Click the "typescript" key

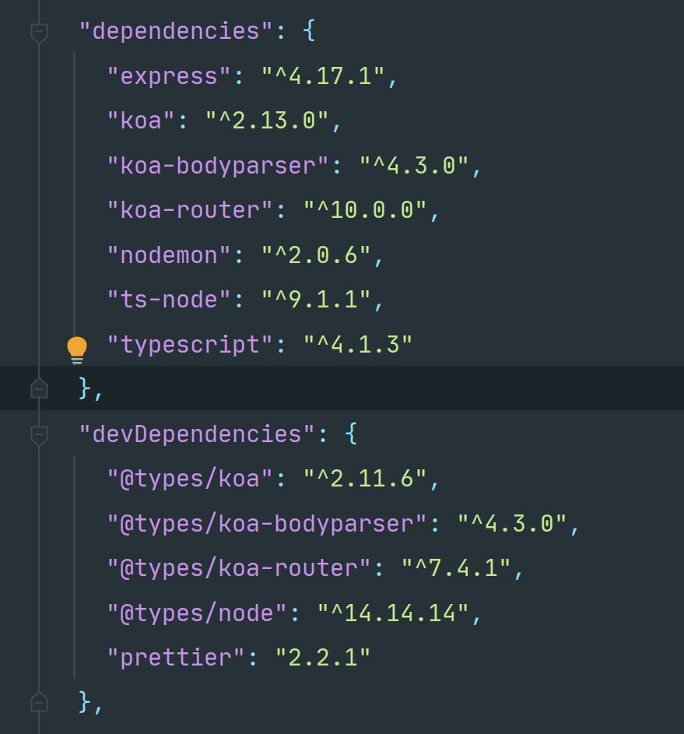pos(190,346)
